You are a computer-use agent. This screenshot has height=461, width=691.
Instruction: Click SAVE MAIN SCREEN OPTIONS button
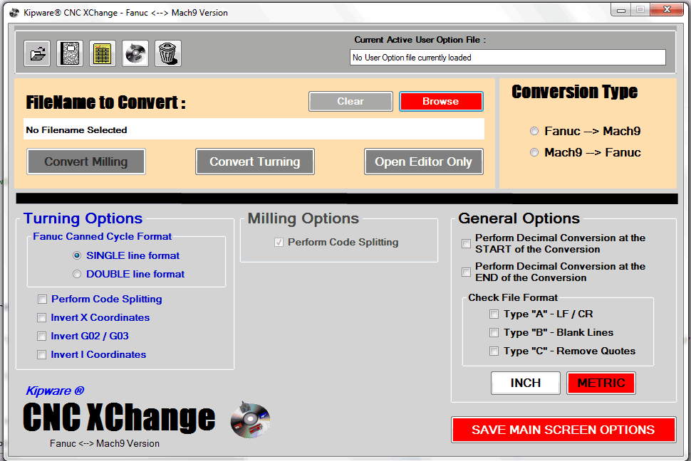[x=563, y=429]
